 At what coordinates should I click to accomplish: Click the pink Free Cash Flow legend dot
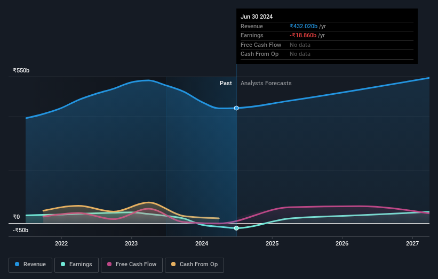pos(109,264)
